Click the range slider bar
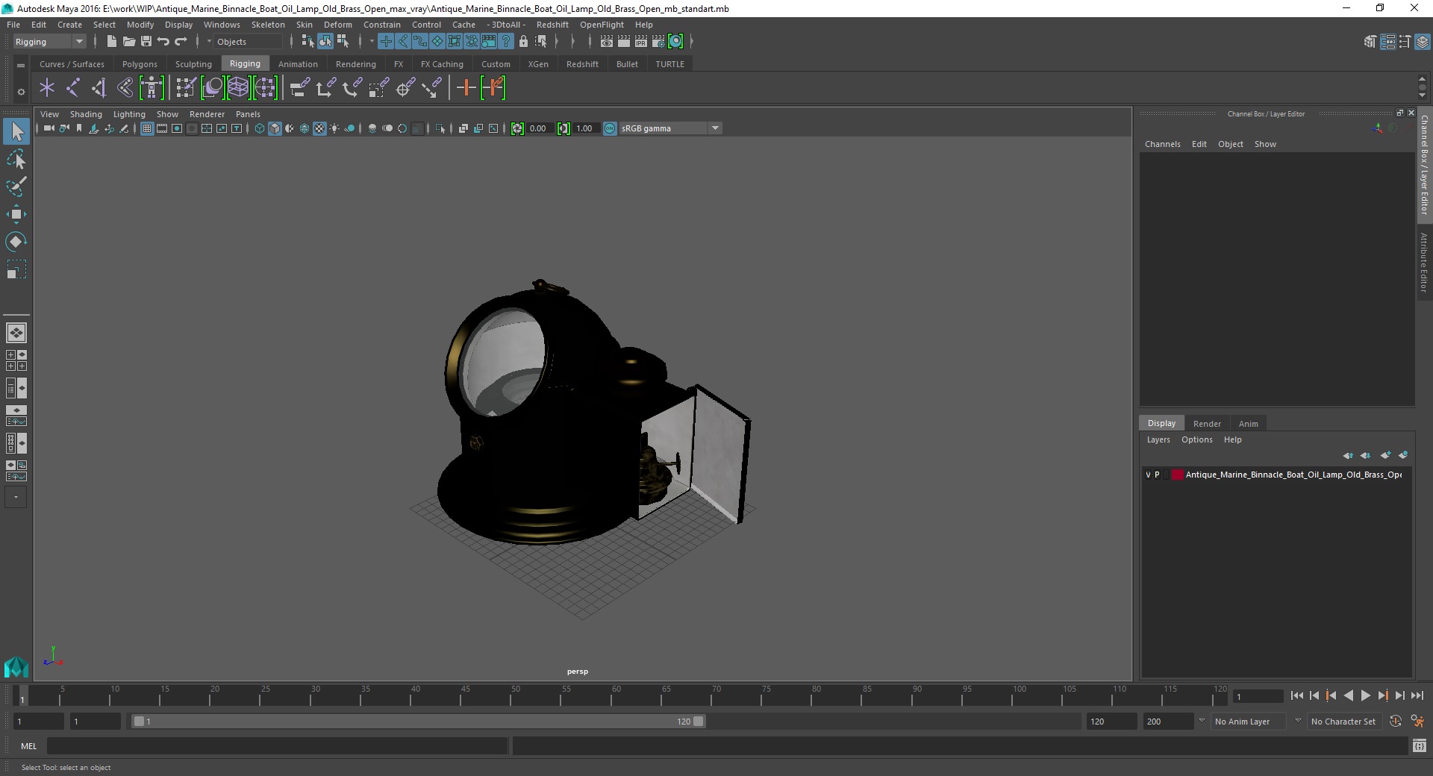This screenshot has height=776, width=1433. 418,722
